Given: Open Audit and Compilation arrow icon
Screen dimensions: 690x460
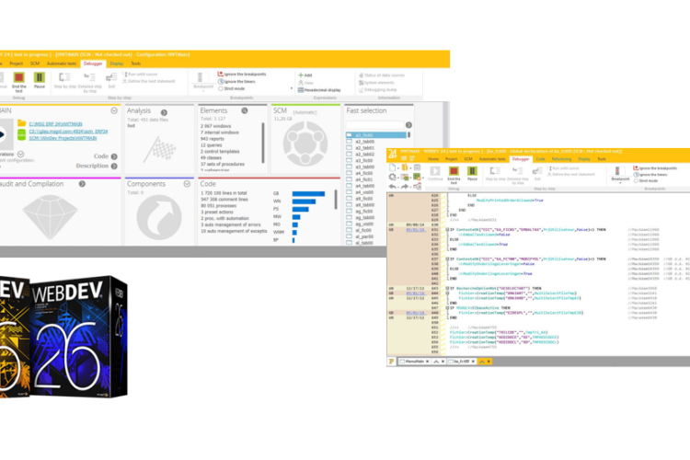Looking at the screenshot, I should pyautogui.click(x=82, y=184).
